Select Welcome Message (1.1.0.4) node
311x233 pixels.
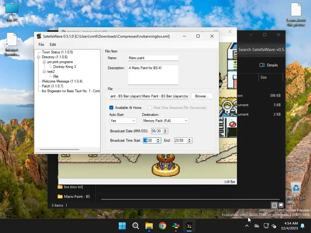click(62, 81)
